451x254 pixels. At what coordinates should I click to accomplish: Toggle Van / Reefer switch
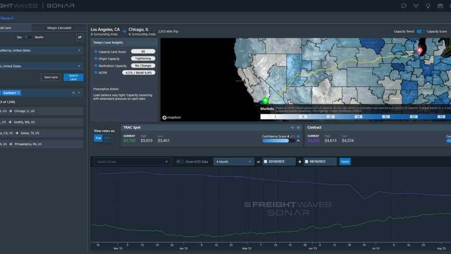click(28, 37)
